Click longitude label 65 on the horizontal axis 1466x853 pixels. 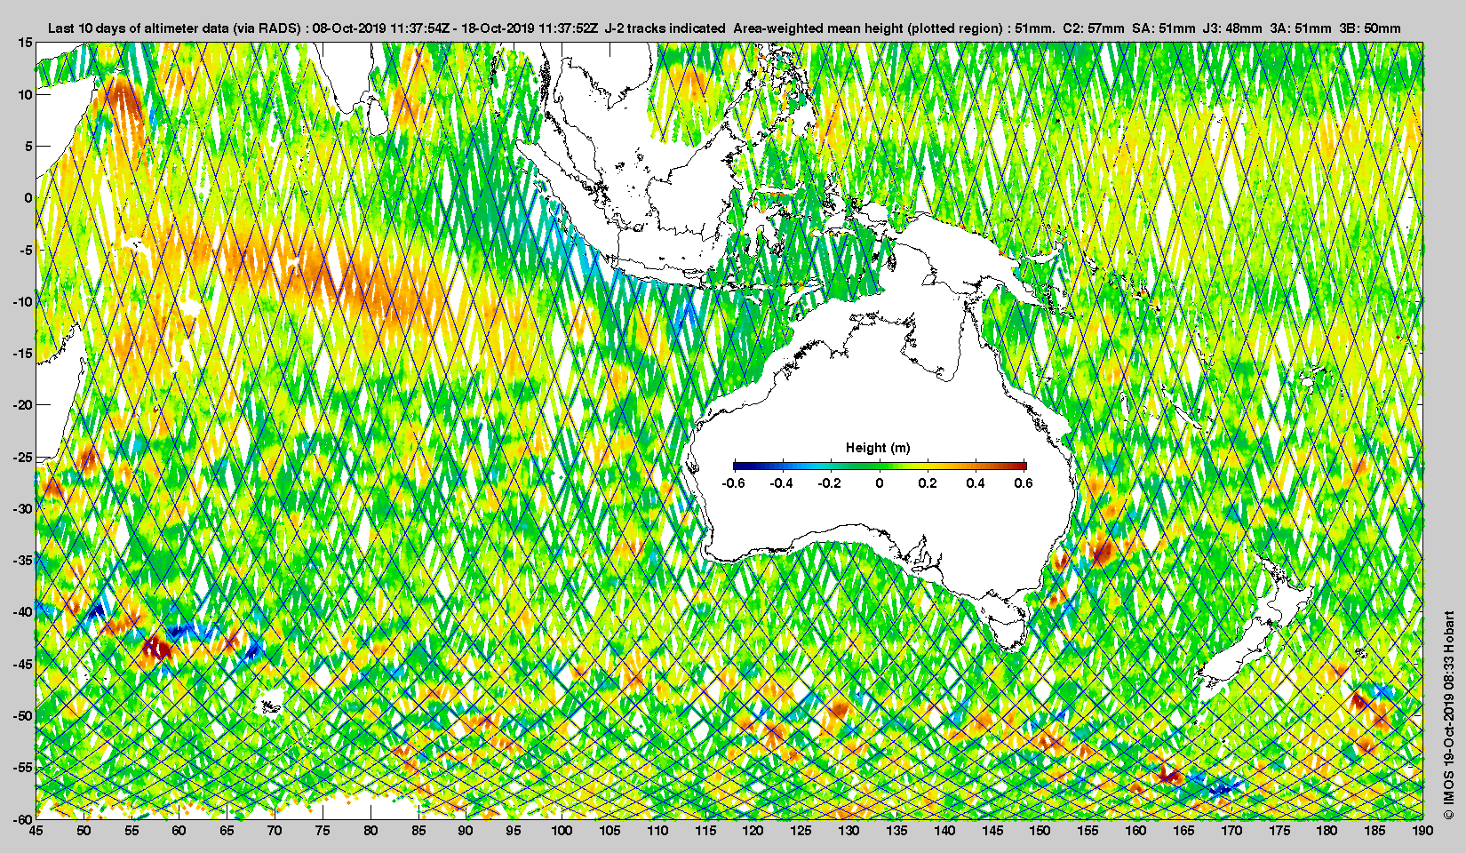227,831
